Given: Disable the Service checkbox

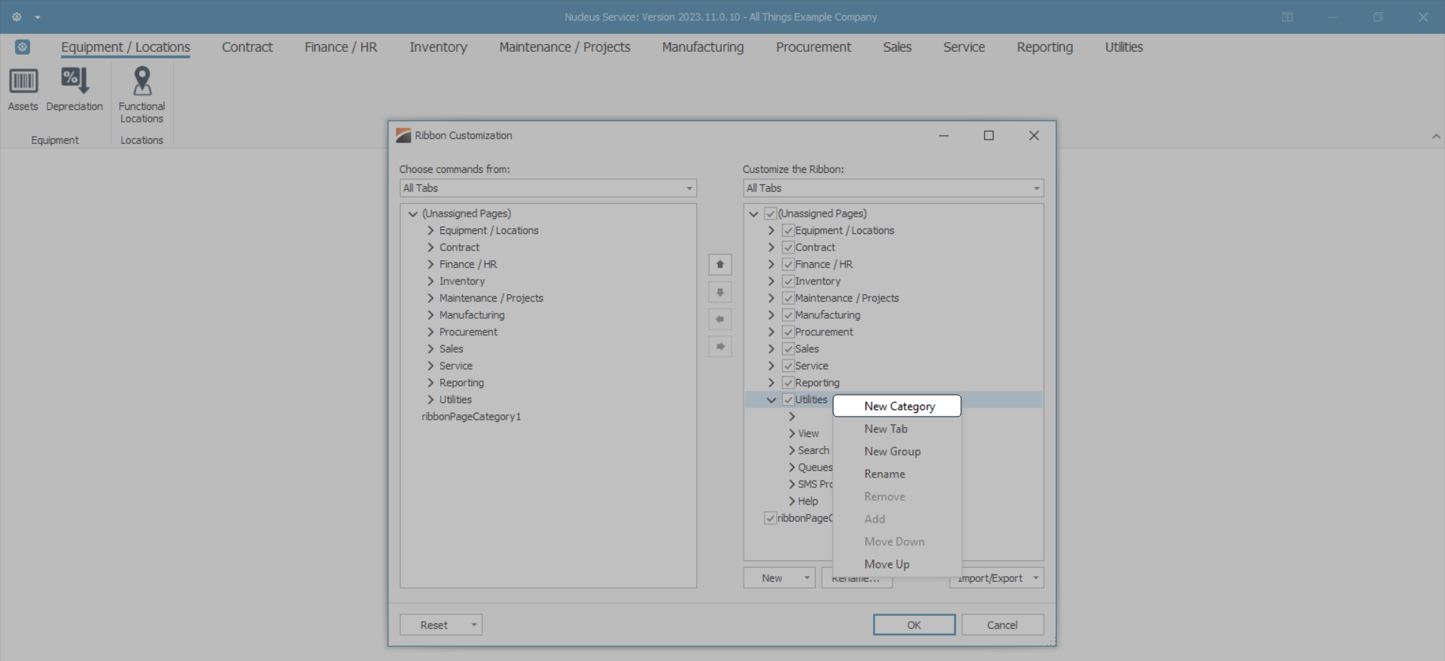Looking at the screenshot, I should click(x=788, y=366).
